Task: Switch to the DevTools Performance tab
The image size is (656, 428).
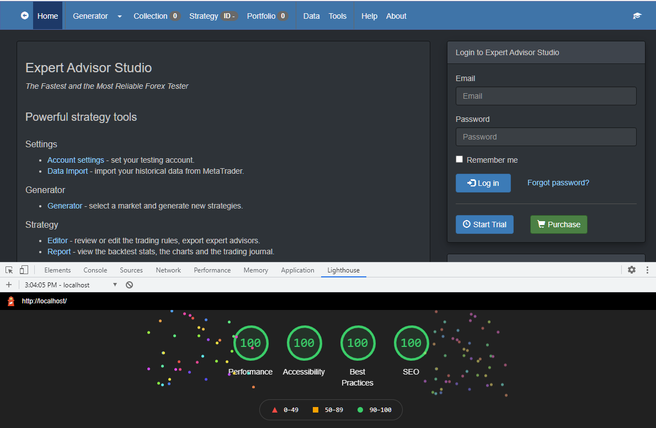Action: pyautogui.click(x=212, y=270)
